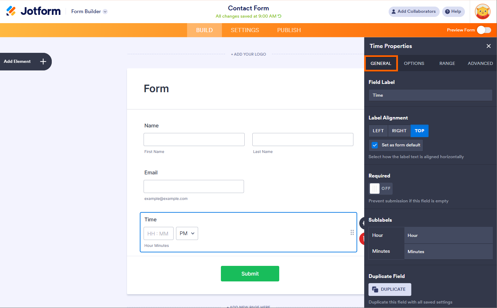Open the AM/PM dropdown in Time field

point(187,233)
